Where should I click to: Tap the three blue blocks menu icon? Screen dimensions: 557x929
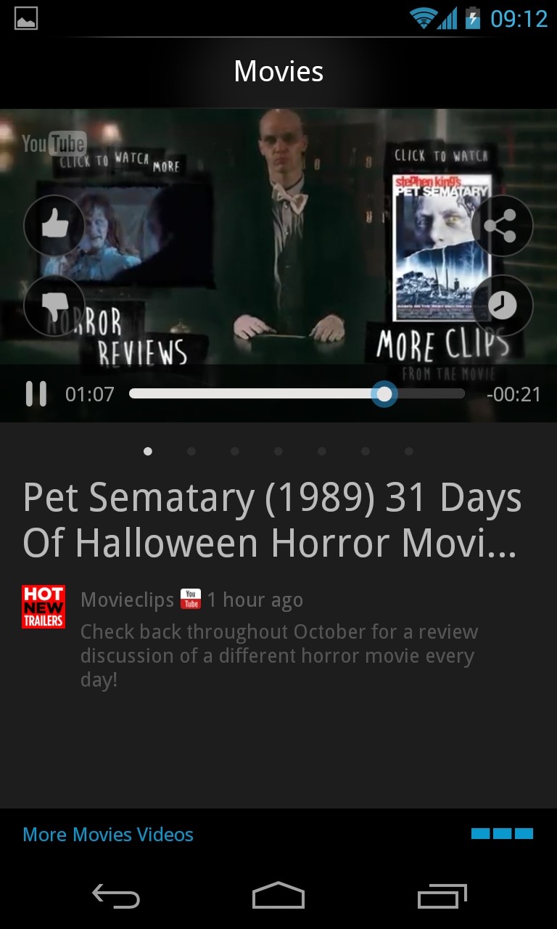tap(502, 834)
